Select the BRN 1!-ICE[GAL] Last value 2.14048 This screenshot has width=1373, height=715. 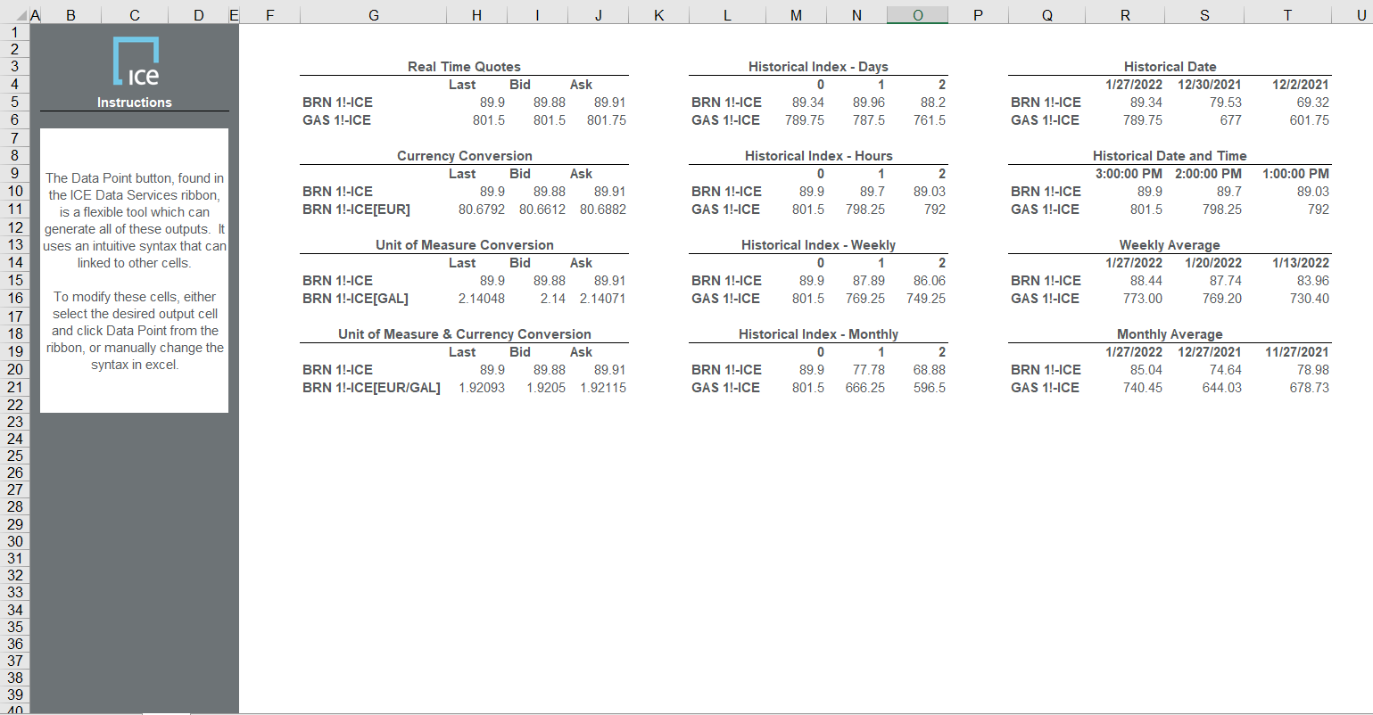pos(481,299)
